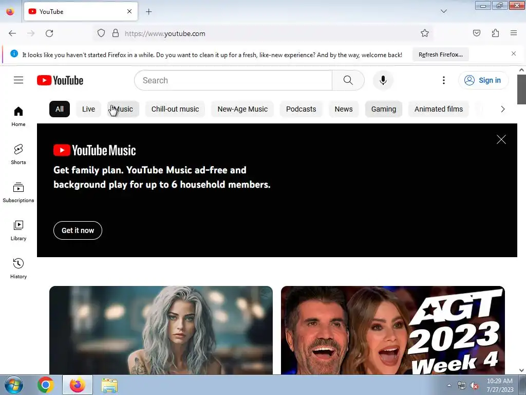Select the Live filter chip
This screenshot has height=395, width=526.
[x=88, y=109]
